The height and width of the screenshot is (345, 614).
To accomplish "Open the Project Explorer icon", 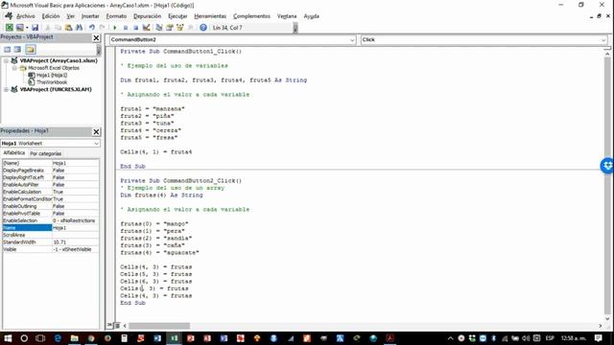I will point(159,28).
